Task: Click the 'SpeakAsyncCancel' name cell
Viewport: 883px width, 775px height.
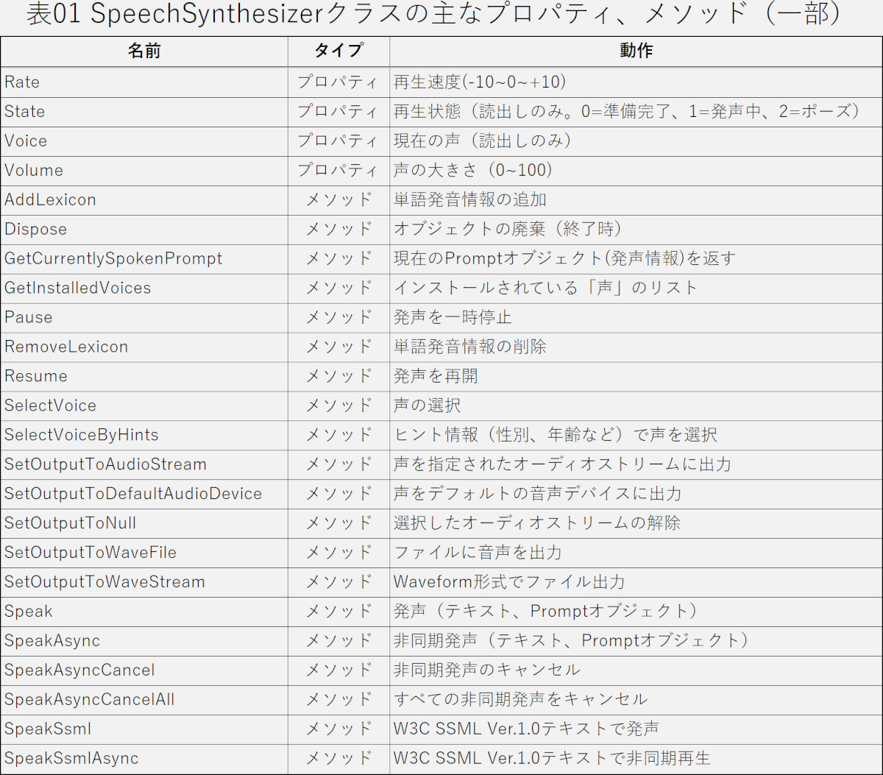Action: click(144, 670)
